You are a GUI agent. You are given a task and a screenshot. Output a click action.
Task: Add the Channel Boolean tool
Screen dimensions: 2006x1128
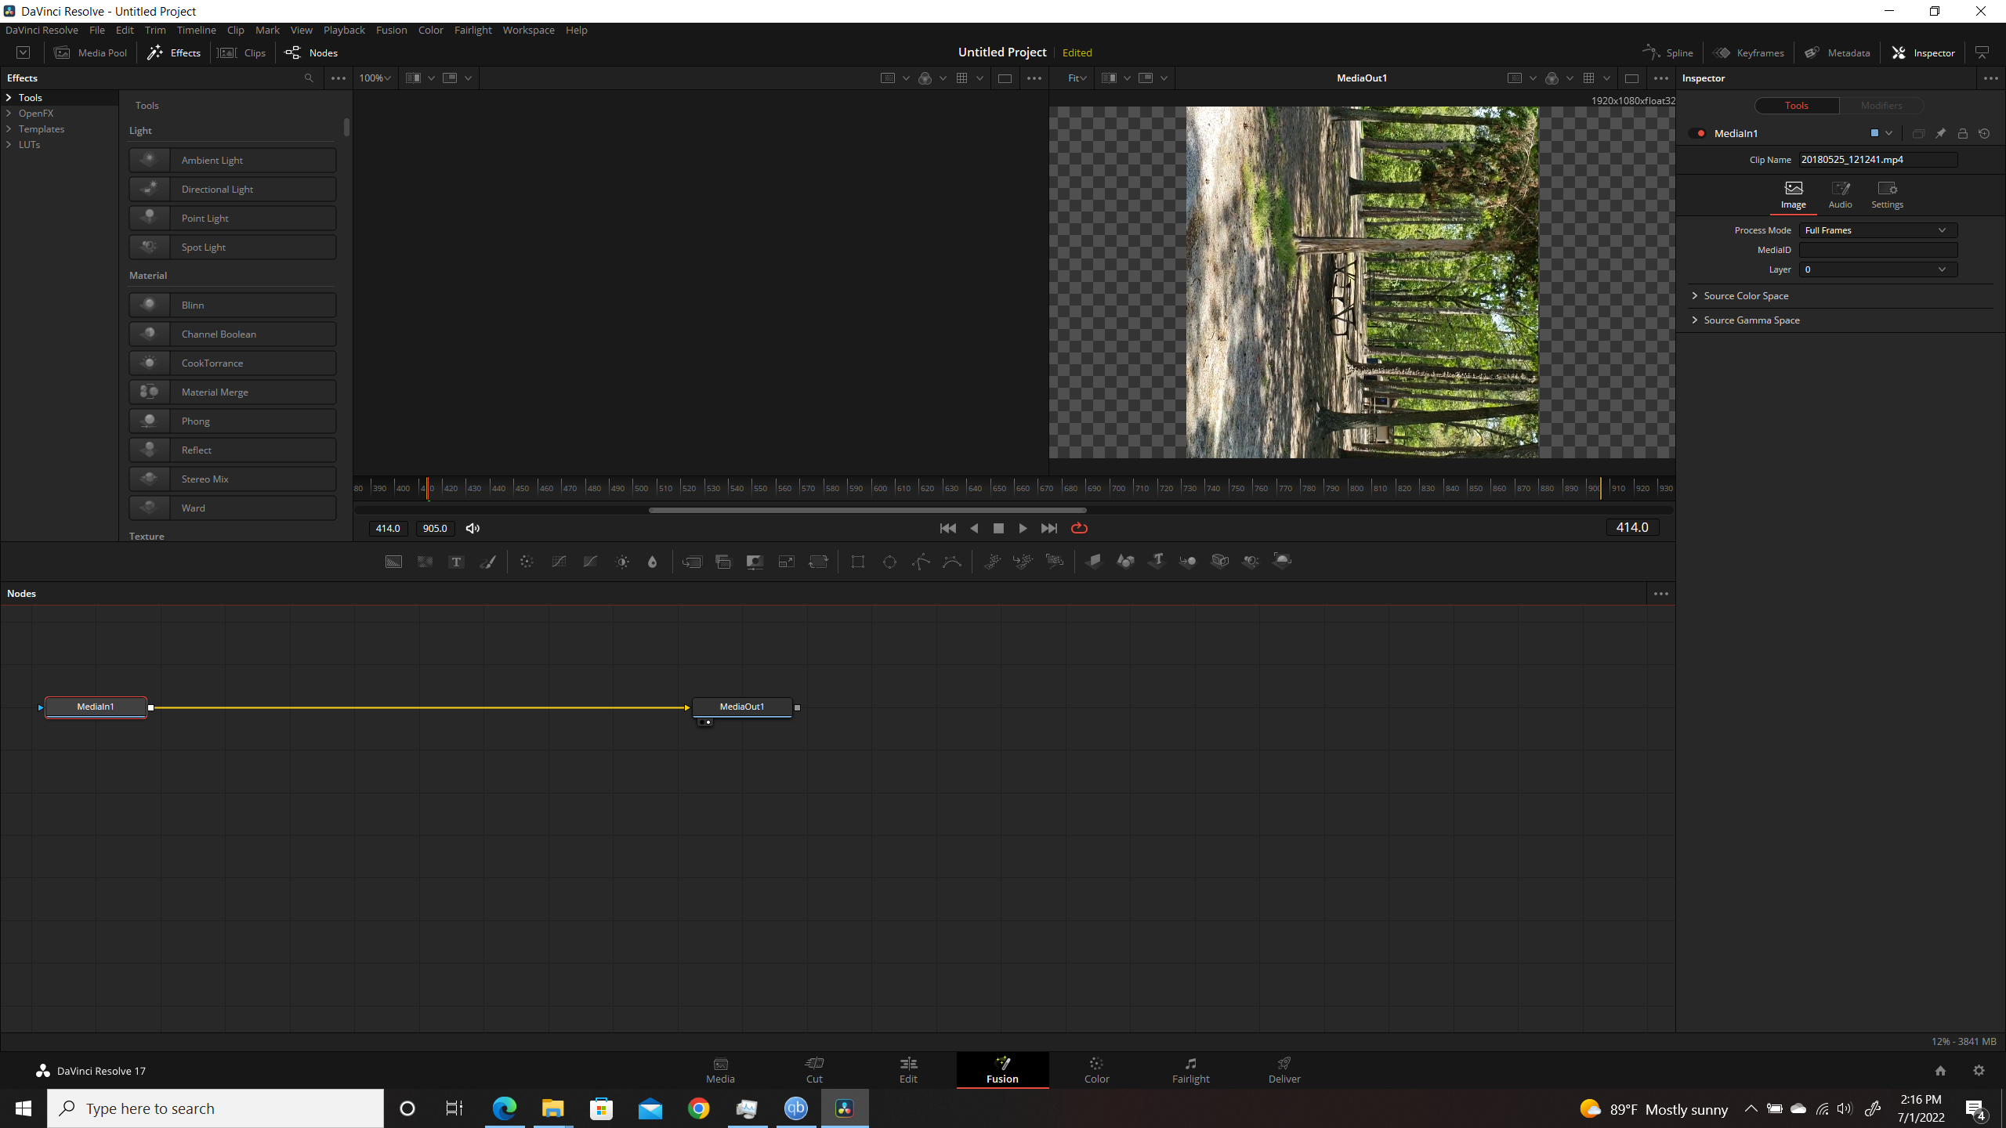click(x=233, y=334)
